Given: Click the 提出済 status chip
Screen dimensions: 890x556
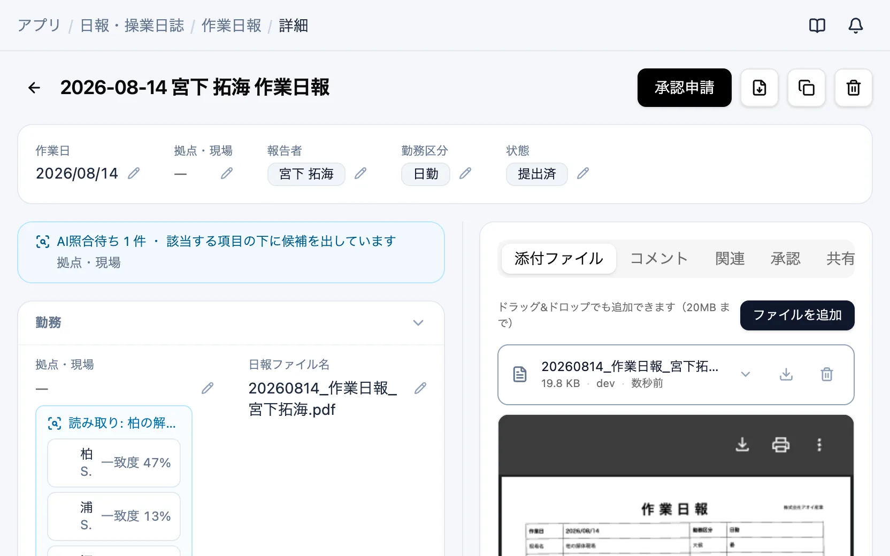Looking at the screenshot, I should [537, 174].
